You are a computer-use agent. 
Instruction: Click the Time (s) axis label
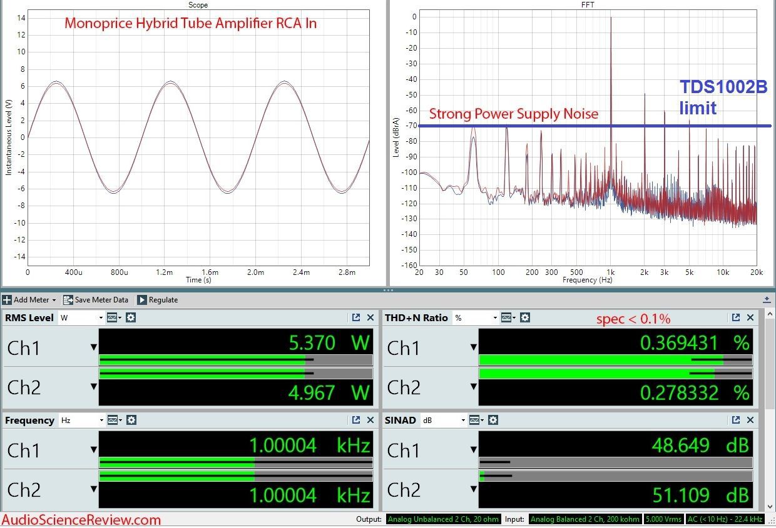click(x=198, y=281)
